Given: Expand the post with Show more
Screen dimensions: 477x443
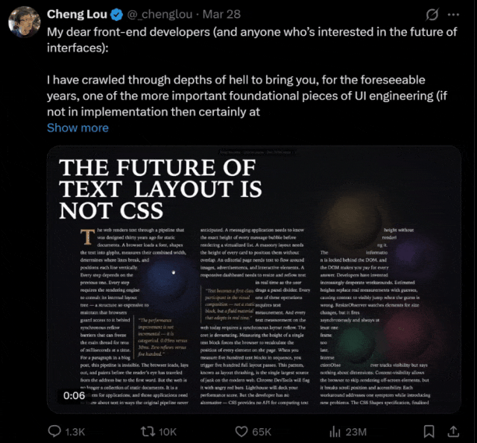Looking at the screenshot, I should click(x=78, y=128).
